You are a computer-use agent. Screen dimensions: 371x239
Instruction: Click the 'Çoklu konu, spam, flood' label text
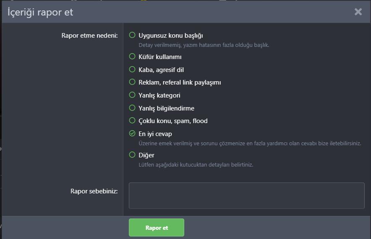(x=173, y=121)
